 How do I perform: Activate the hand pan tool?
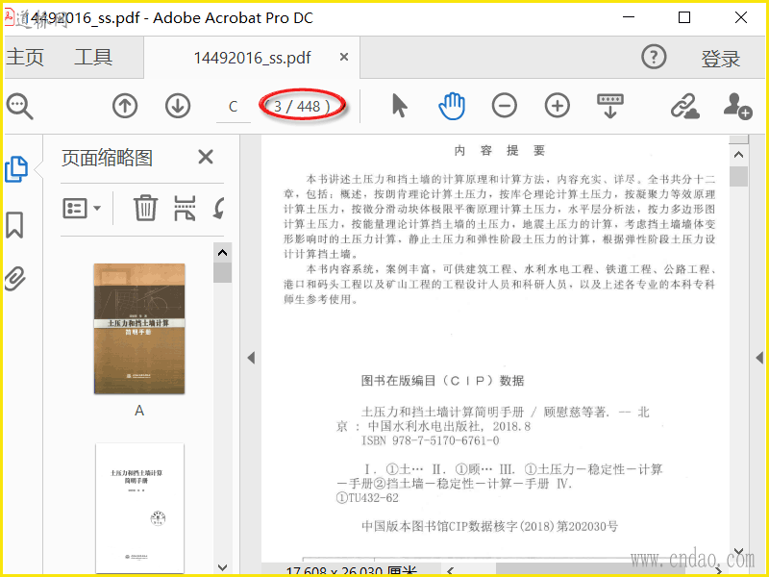(451, 106)
